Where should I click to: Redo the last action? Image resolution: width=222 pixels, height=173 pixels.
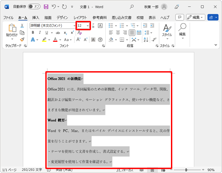[x=64, y=7]
